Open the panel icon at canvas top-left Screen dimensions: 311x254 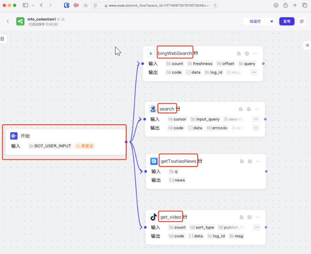(x=2, y=39)
